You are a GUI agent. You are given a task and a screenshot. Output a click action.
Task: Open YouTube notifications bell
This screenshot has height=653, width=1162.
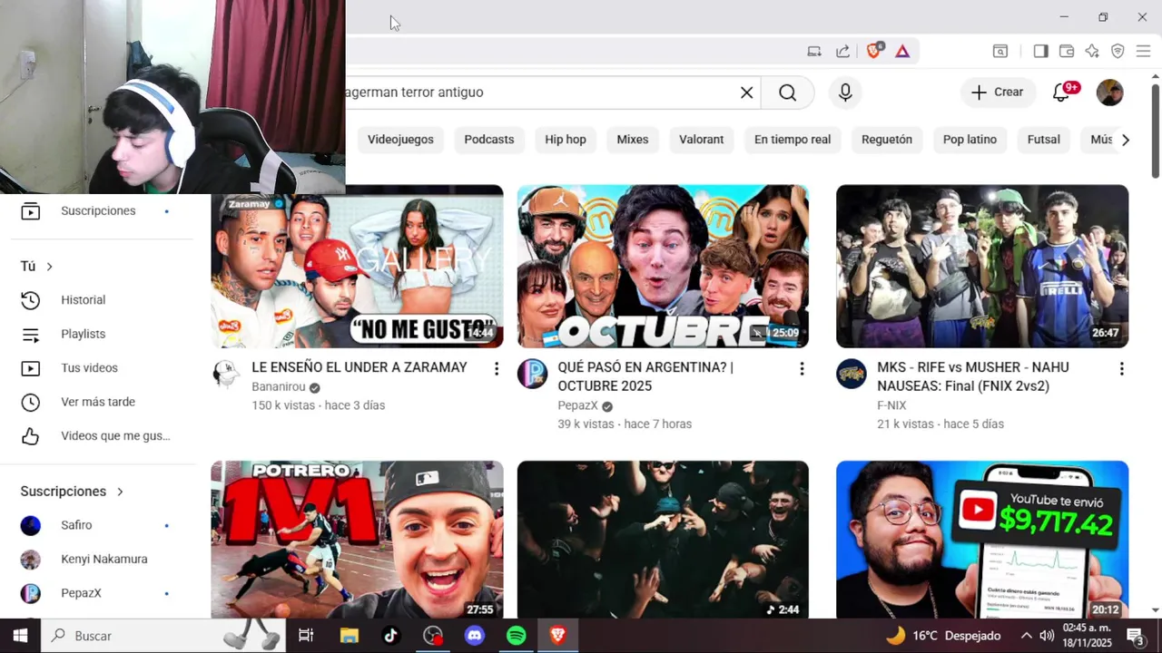(x=1060, y=93)
